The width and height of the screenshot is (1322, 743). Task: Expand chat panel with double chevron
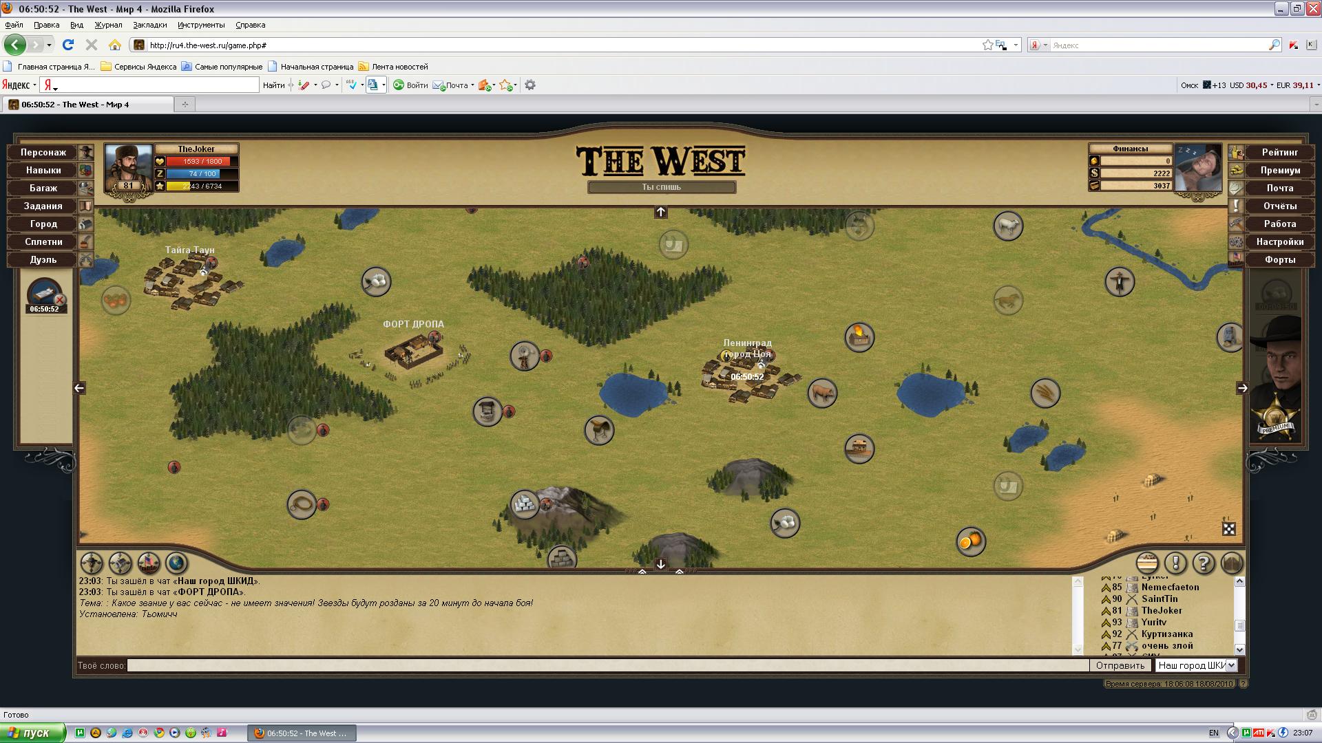point(642,572)
